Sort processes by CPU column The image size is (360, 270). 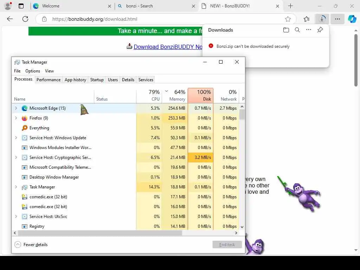(x=149, y=95)
